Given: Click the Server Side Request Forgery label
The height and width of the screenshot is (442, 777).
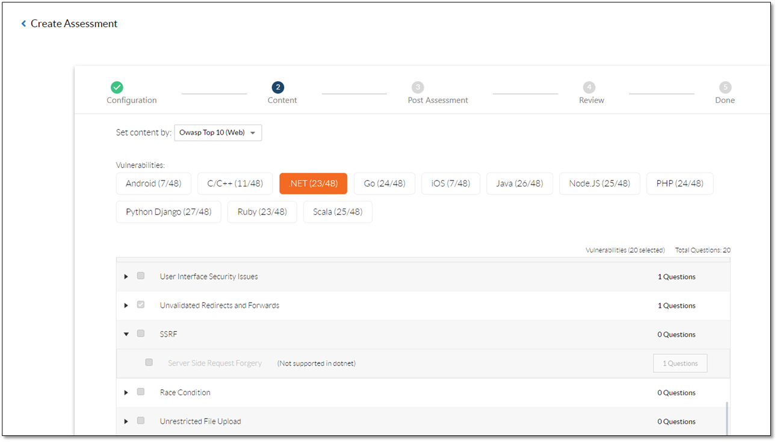Looking at the screenshot, I should [x=215, y=363].
